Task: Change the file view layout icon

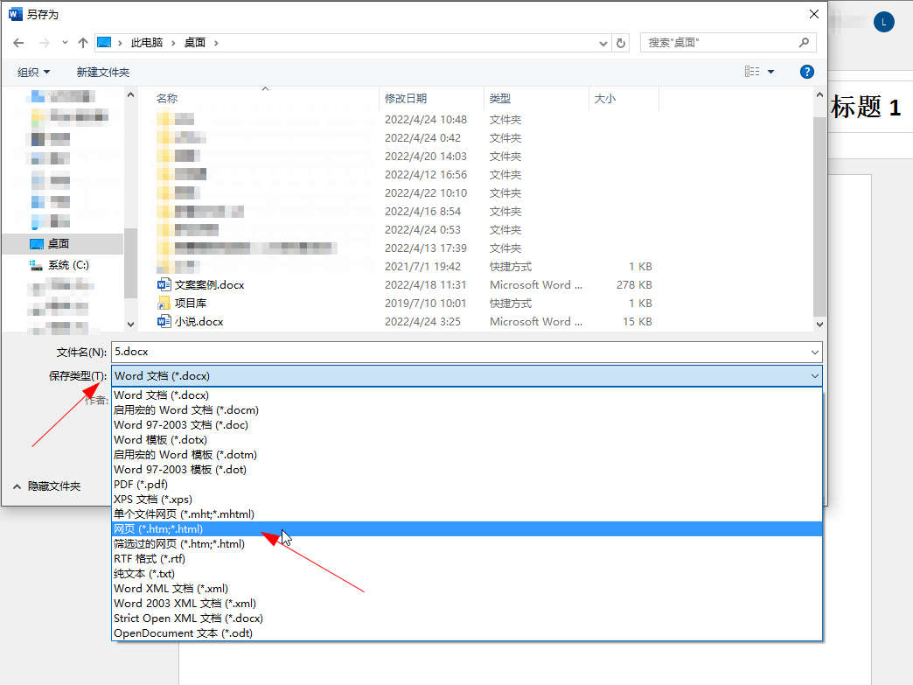Action: coord(752,72)
